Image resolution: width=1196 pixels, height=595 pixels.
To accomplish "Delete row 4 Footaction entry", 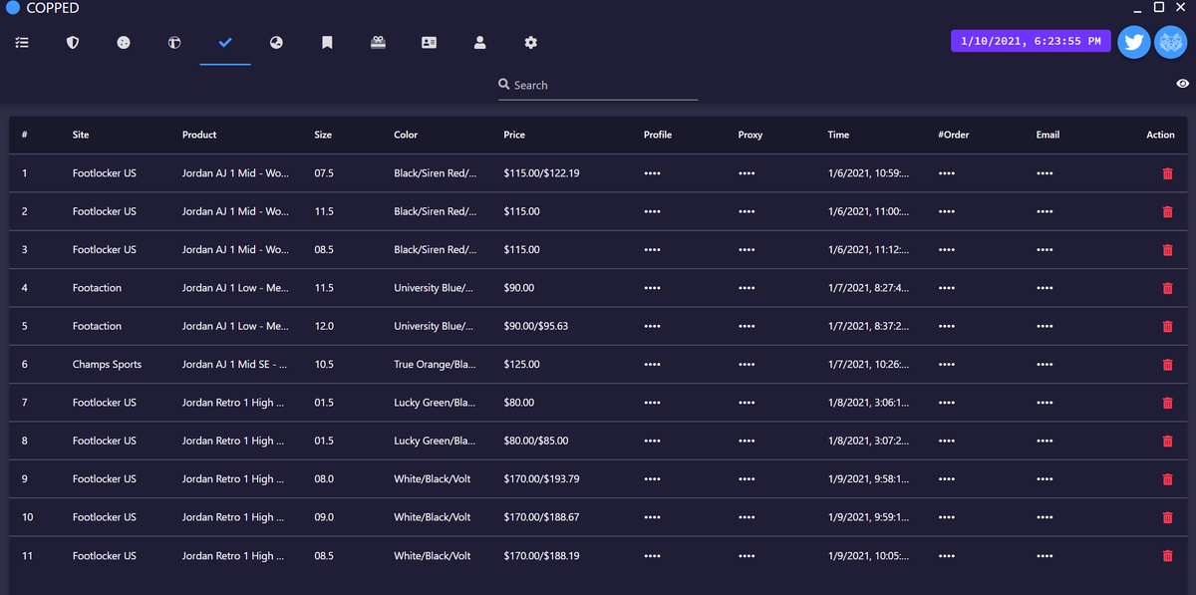I will pos(1167,288).
